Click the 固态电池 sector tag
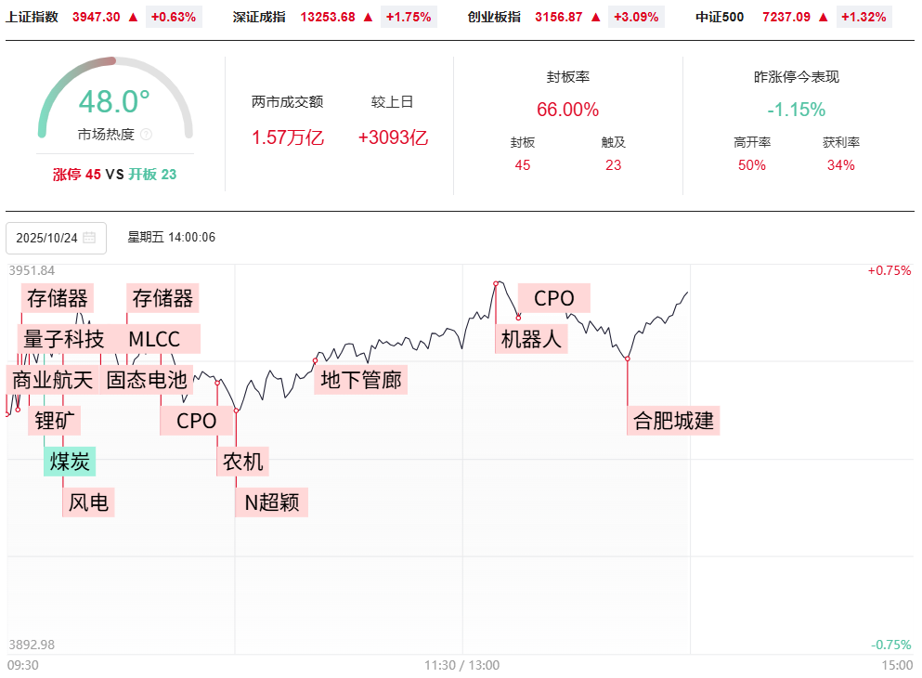The width and height of the screenshot is (922, 678). coord(146,379)
